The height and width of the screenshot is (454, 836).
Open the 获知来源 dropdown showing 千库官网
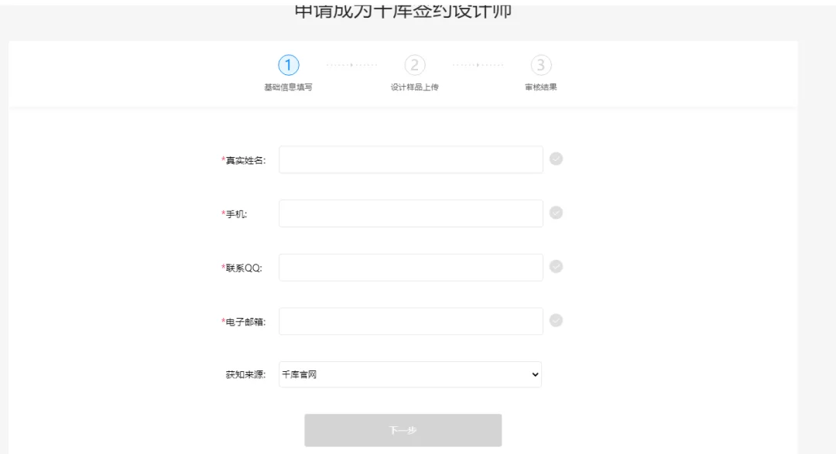coord(410,375)
